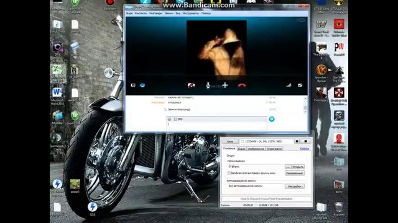Switch to Основные tab in Bandicam

[x=229, y=149]
